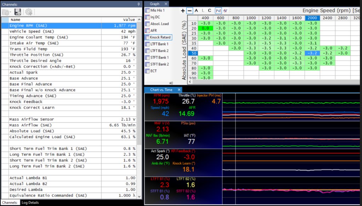
Task: Select the Engine RPM (SAE) channel row
Action: click(x=69, y=25)
